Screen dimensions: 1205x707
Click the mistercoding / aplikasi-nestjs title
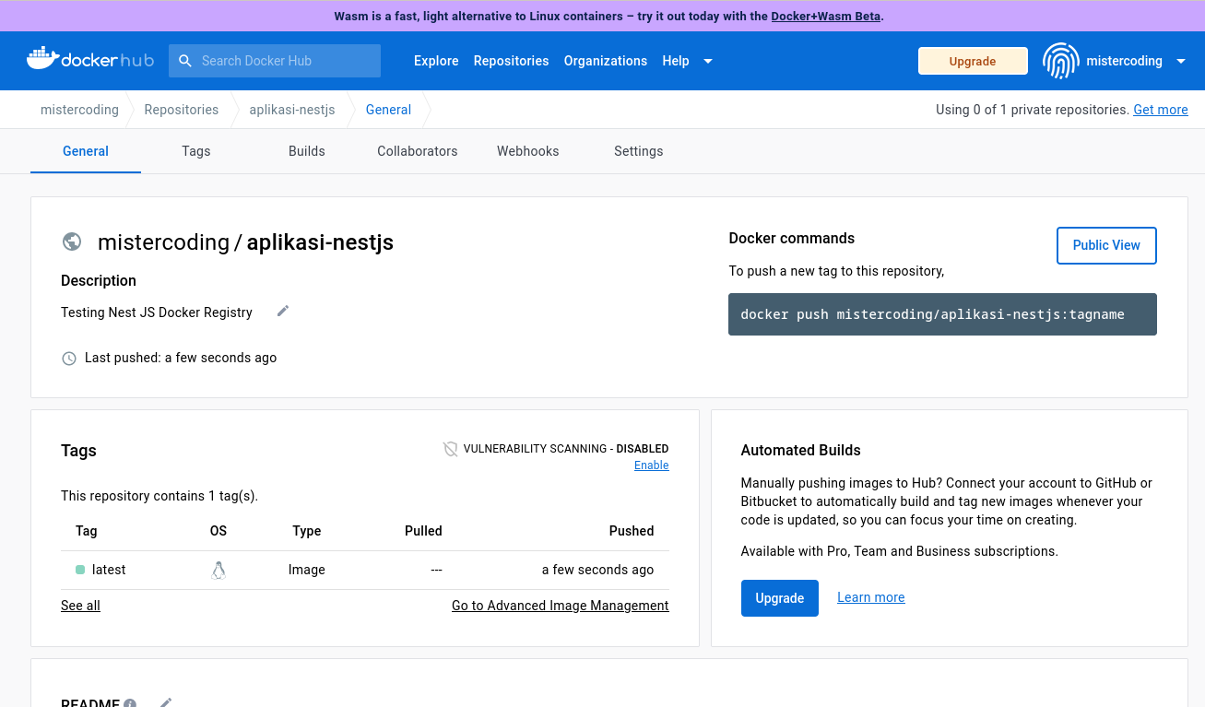click(x=246, y=242)
